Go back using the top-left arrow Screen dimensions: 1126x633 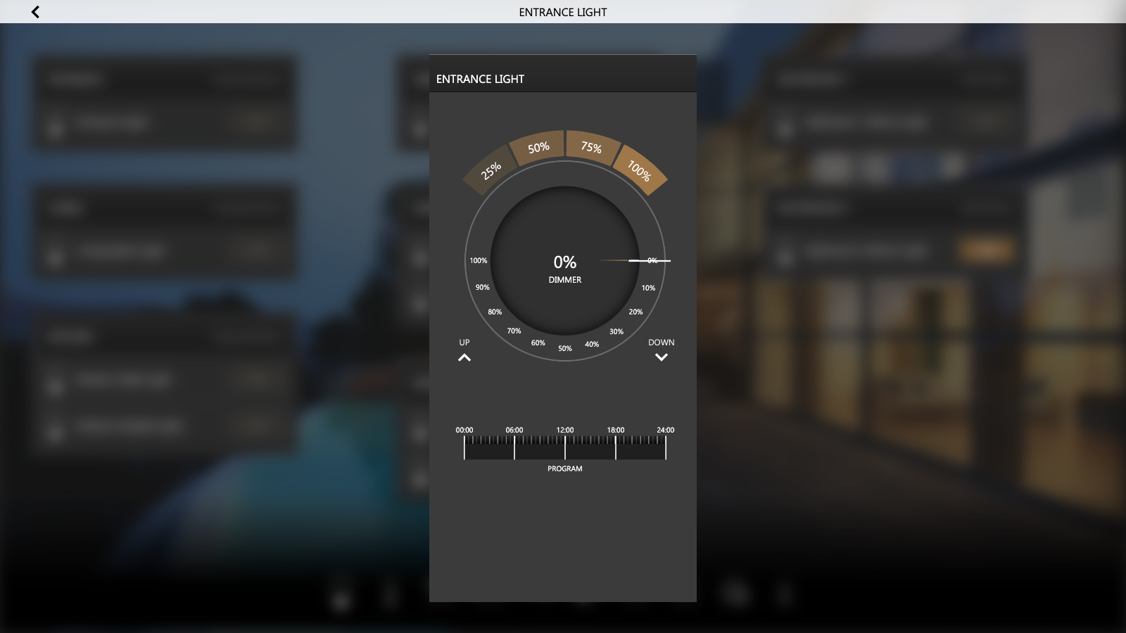(35, 11)
